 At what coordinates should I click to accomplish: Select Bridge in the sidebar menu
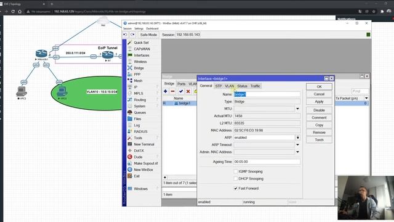tap(139, 68)
